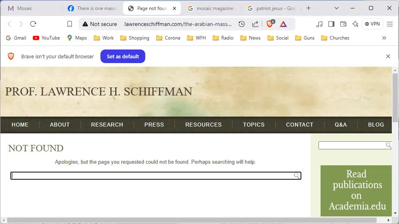Open RESEARCH in the site navigation
The image size is (399, 224).
click(x=107, y=125)
